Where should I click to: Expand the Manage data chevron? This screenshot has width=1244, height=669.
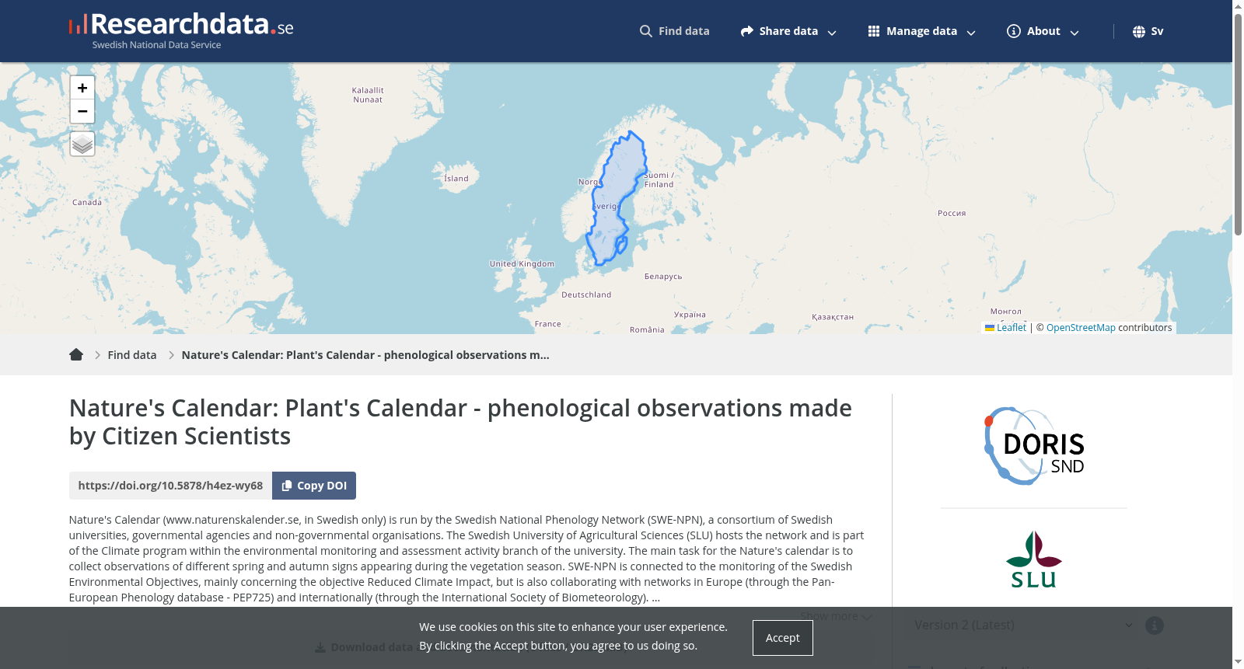971,33
